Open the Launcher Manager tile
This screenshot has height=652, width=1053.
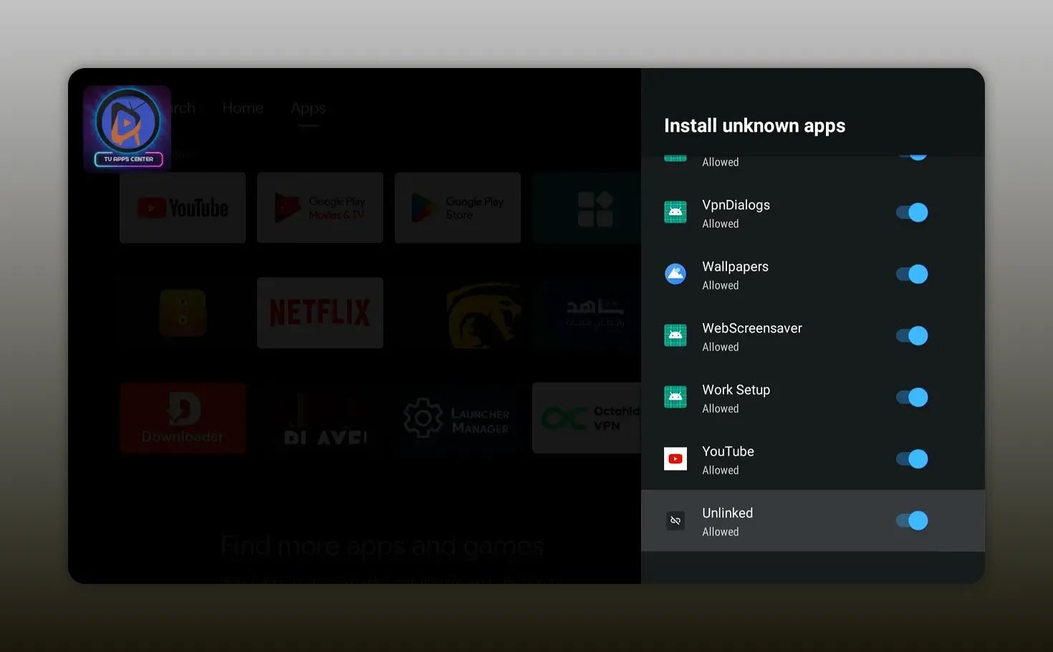pyautogui.click(x=458, y=418)
